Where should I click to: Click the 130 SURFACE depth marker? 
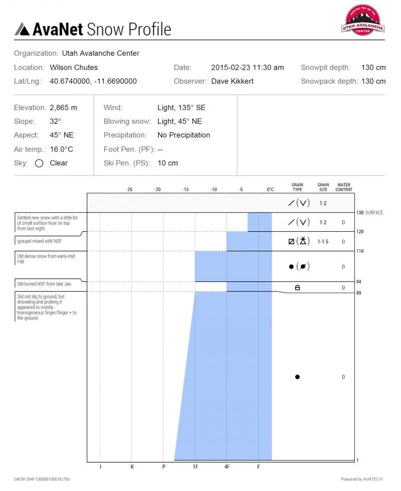(x=369, y=213)
